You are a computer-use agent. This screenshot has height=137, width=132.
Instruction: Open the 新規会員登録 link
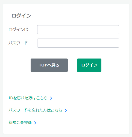[x=20, y=123]
